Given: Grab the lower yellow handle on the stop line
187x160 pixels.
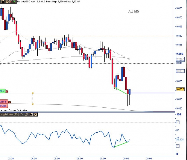Looking at the screenshot, I should point(33,104).
